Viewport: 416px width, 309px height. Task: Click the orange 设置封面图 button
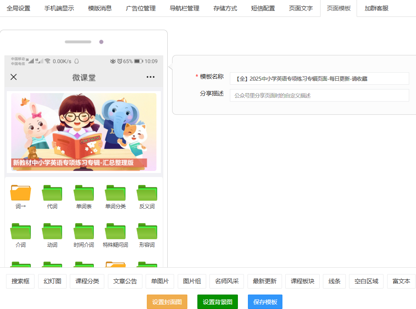167,302
